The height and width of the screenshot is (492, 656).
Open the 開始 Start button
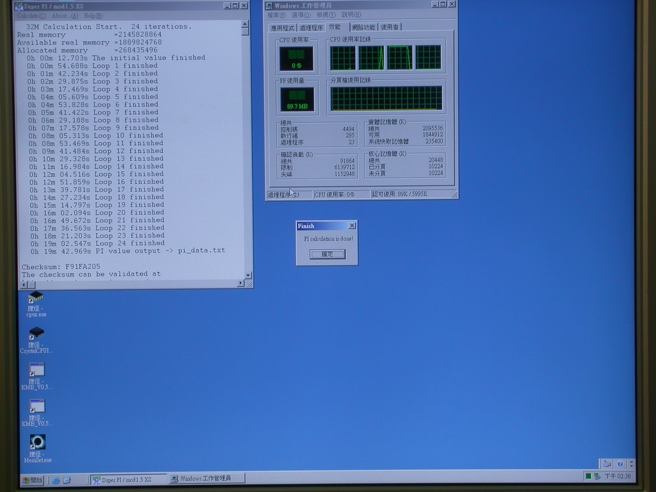33,480
